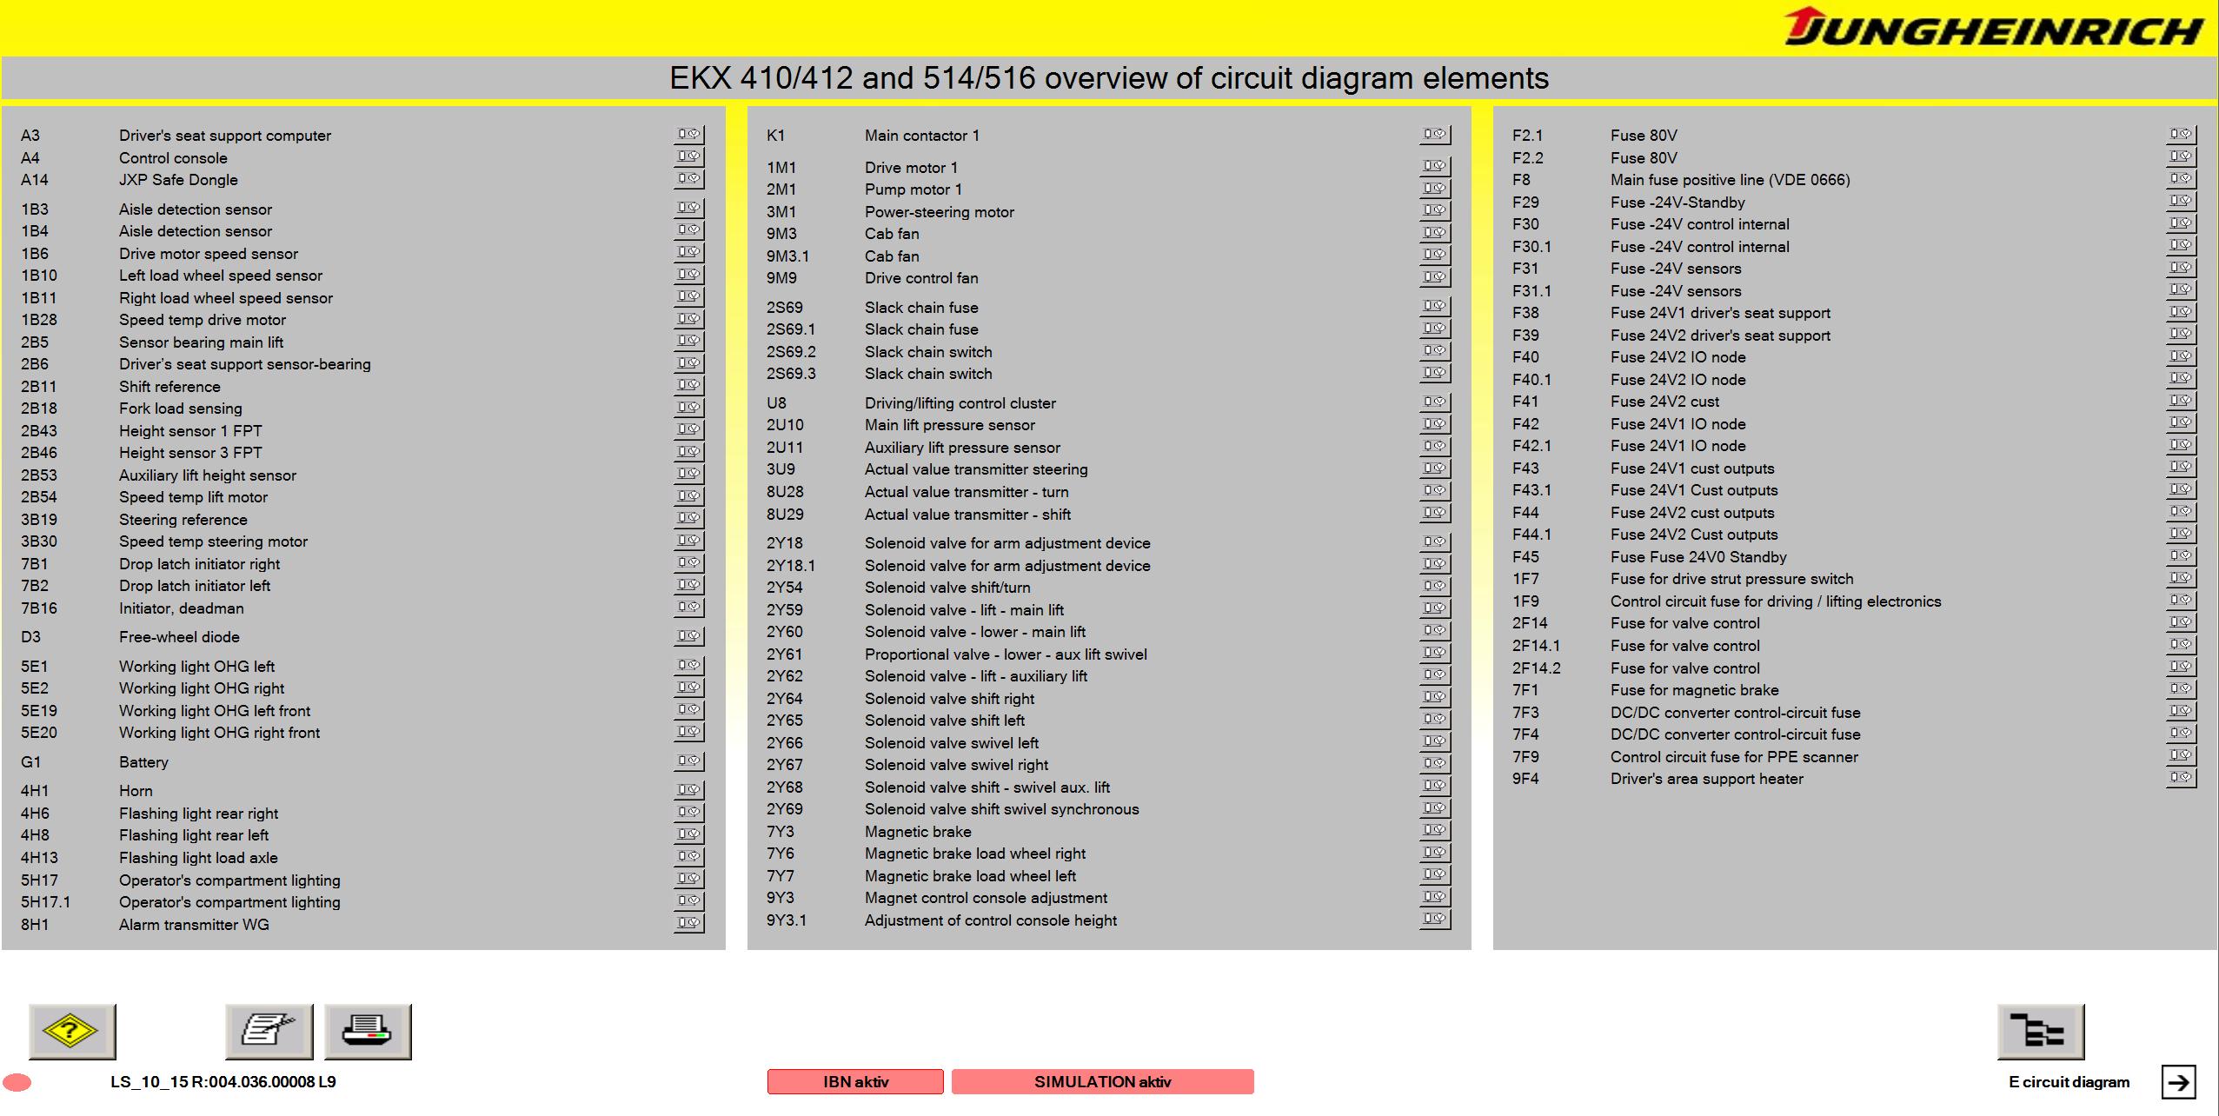Open details icon for 9M9 Drive control fan
Image resolution: width=2219 pixels, height=1116 pixels.
[x=1435, y=277]
